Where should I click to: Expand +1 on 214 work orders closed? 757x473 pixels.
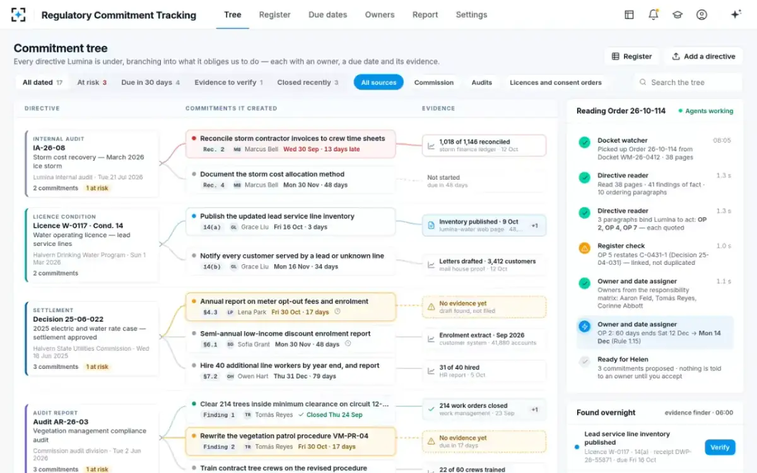[x=534, y=409]
